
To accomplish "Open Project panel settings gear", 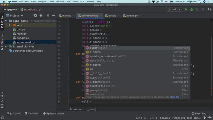I will tap(48, 16).
